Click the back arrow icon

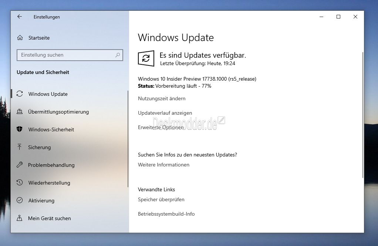point(20,17)
